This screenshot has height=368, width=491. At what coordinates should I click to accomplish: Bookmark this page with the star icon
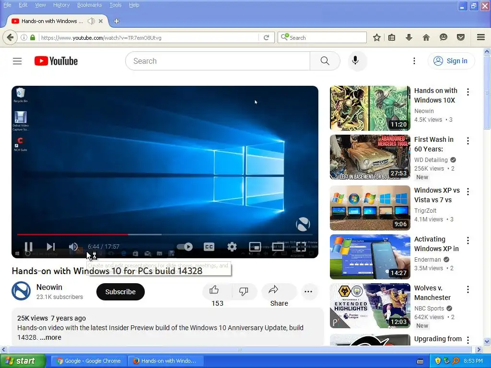(377, 37)
